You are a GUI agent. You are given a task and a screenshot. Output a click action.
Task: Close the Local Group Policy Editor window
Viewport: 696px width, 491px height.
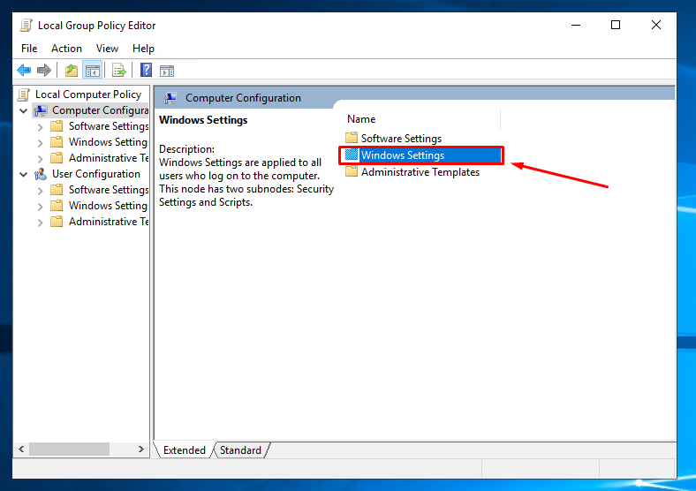(x=656, y=26)
